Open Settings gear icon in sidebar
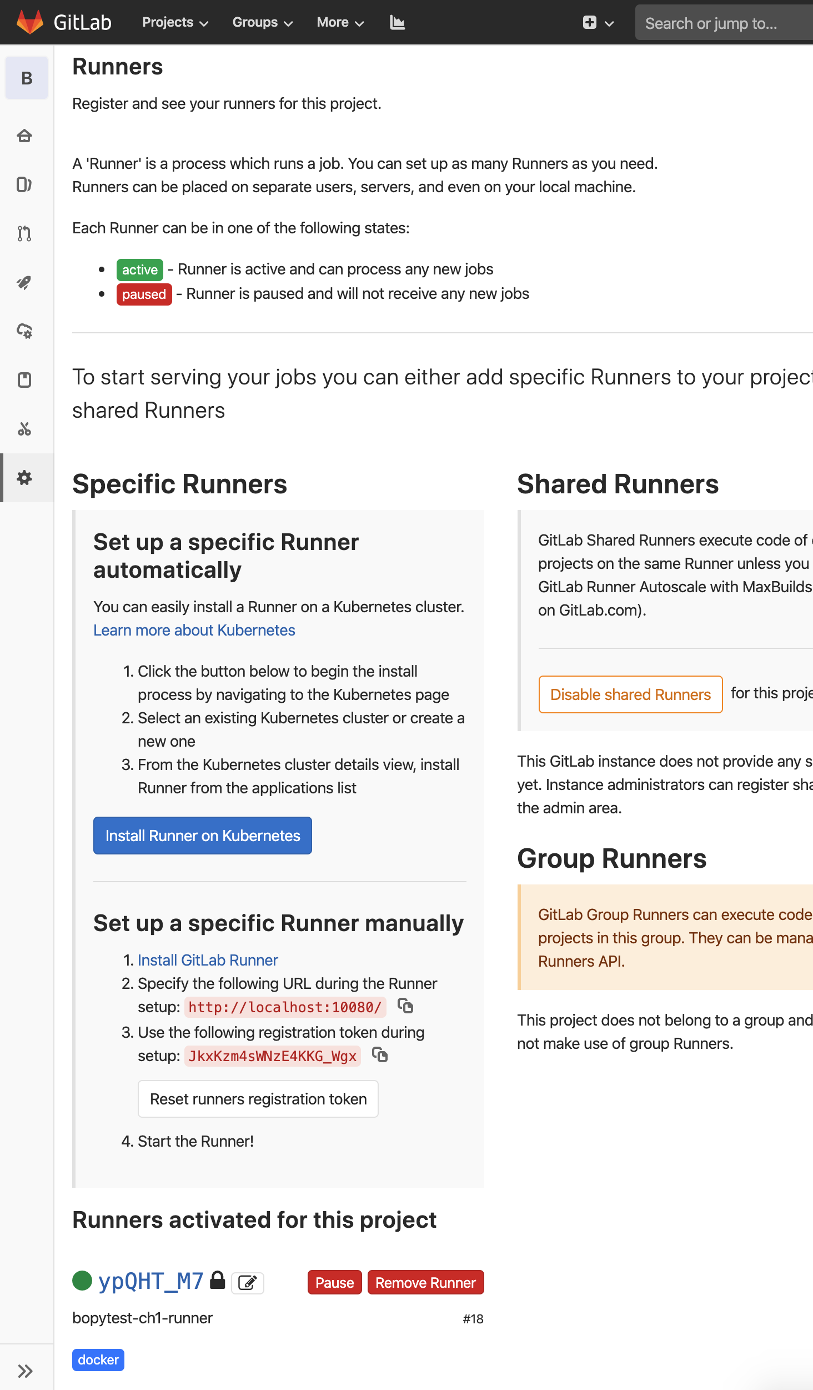Viewport: 813px width, 1390px height. (x=24, y=478)
